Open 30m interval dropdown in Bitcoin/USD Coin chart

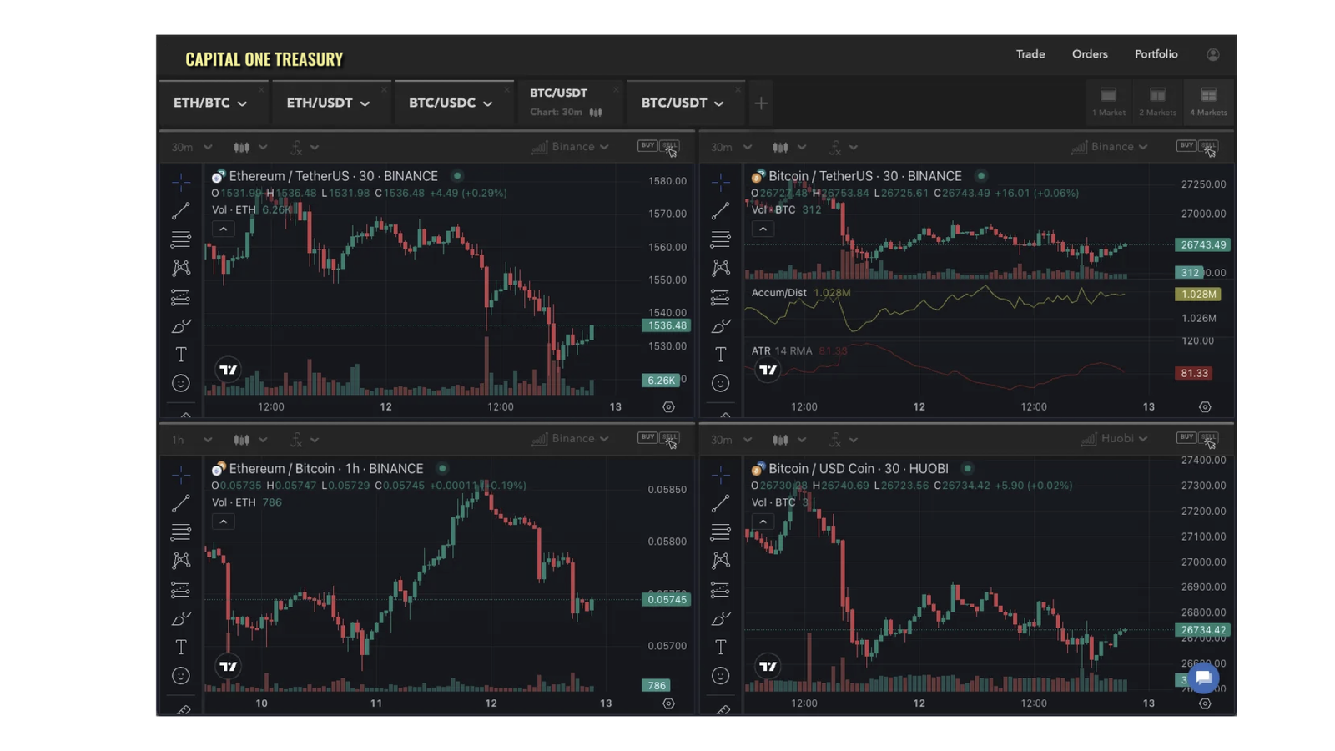pyautogui.click(x=731, y=440)
